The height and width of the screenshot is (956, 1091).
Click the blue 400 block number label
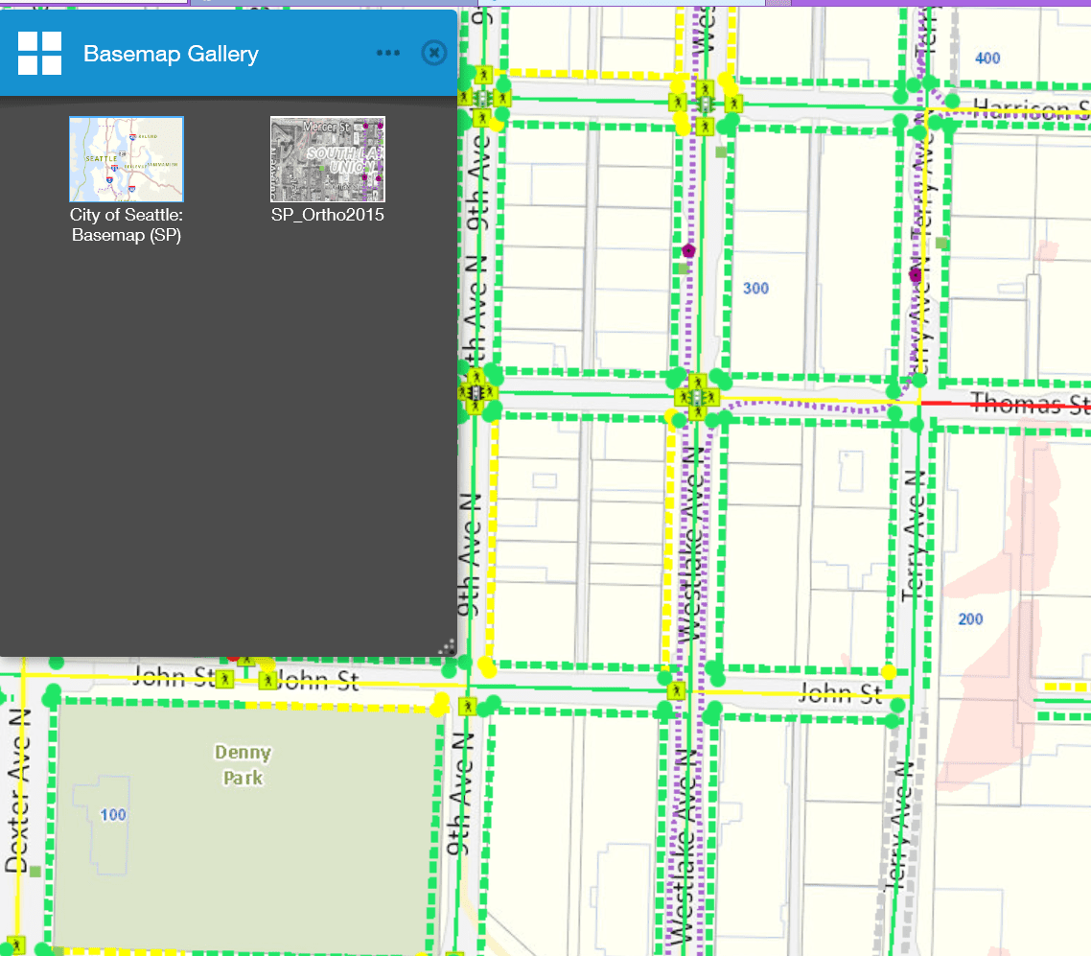pos(987,58)
